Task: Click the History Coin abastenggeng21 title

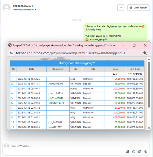Action: (77, 63)
